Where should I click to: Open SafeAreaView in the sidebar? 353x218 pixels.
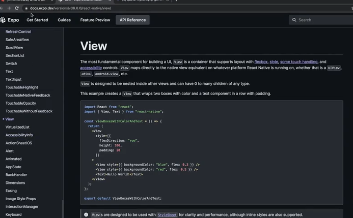(x=17, y=40)
